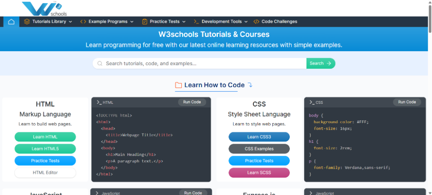Click the green Search button

tap(321, 63)
